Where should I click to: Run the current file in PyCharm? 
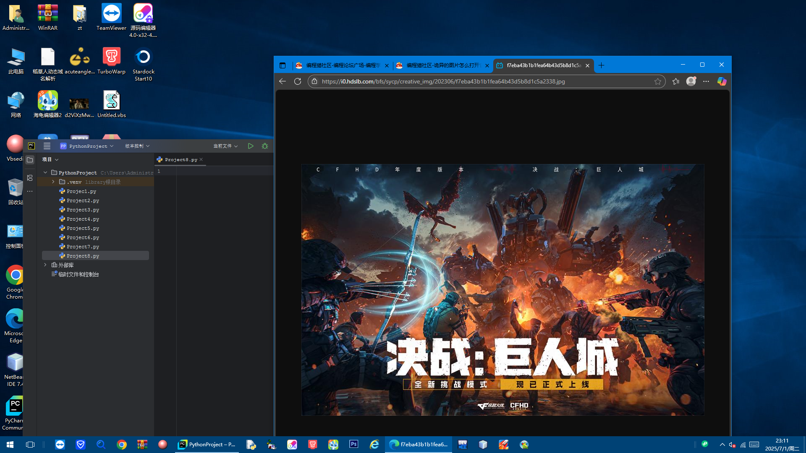251,146
